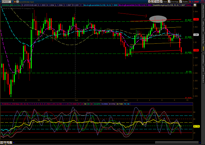
Task: Open the Style menu
Action: 164,2
